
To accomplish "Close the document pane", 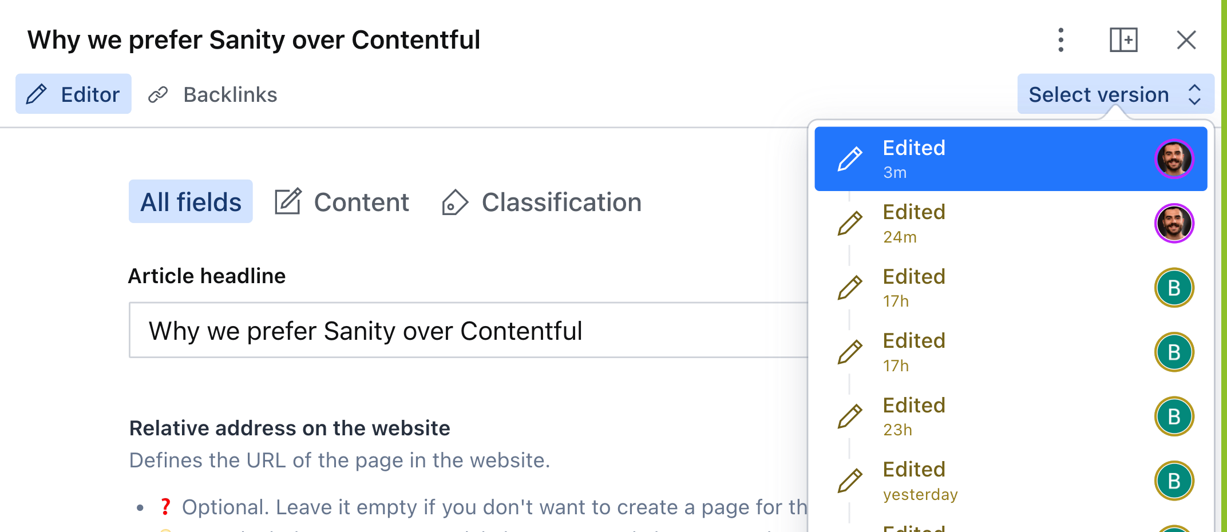I will [1186, 40].
